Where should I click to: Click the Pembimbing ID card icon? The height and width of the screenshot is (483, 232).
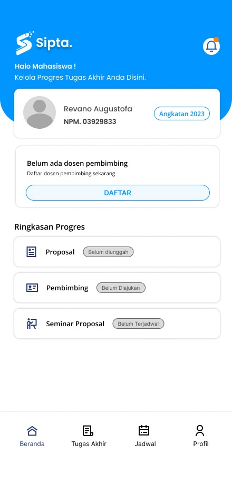[x=32, y=288]
